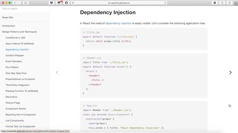
Task: Open a new tab with plus button
Action: click(x=236, y=4)
